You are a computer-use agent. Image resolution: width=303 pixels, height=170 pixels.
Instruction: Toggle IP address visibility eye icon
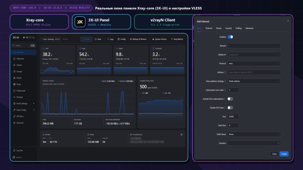181,135
